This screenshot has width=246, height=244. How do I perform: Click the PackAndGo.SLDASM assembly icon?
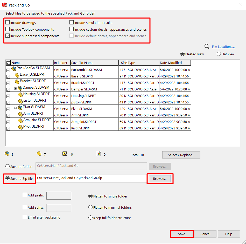[14, 69]
